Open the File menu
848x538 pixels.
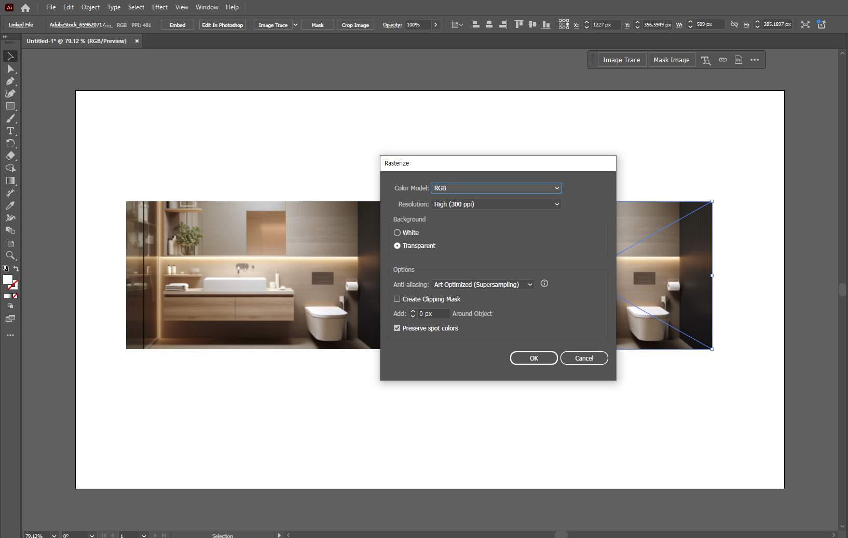51,7
